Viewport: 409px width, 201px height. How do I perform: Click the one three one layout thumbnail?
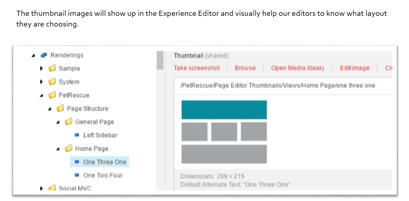tap(224, 132)
